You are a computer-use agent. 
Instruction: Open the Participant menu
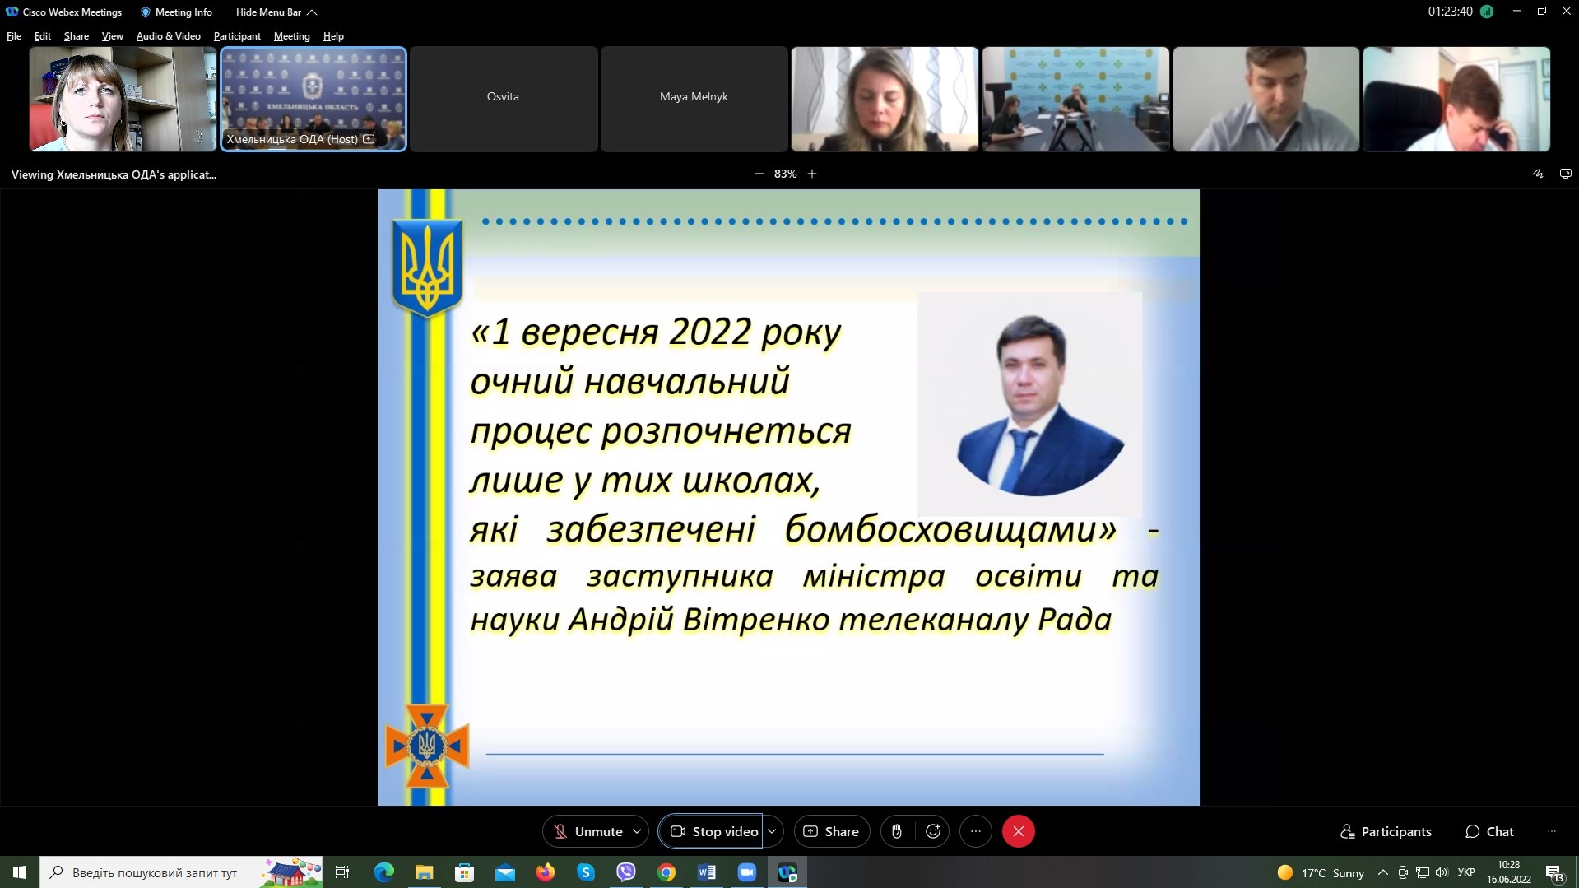237,36
